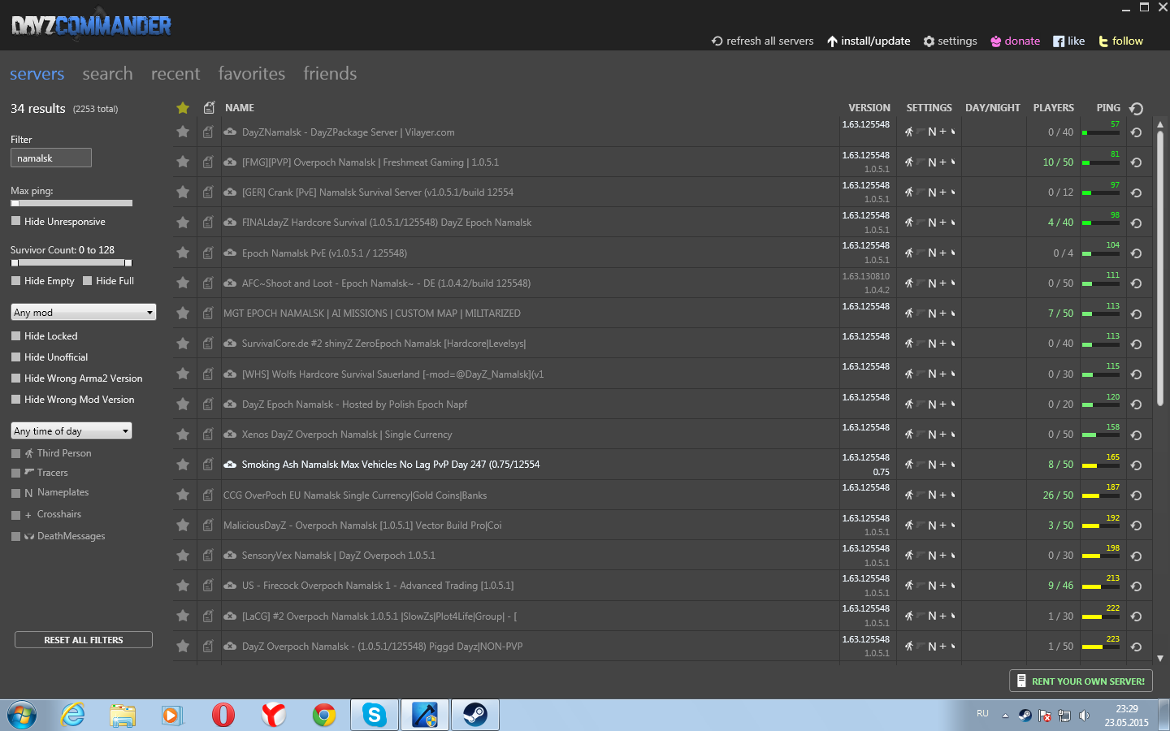The width and height of the screenshot is (1170, 731).
Task: Refresh all pings via the PING header icon
Action: click(1137, 108)
